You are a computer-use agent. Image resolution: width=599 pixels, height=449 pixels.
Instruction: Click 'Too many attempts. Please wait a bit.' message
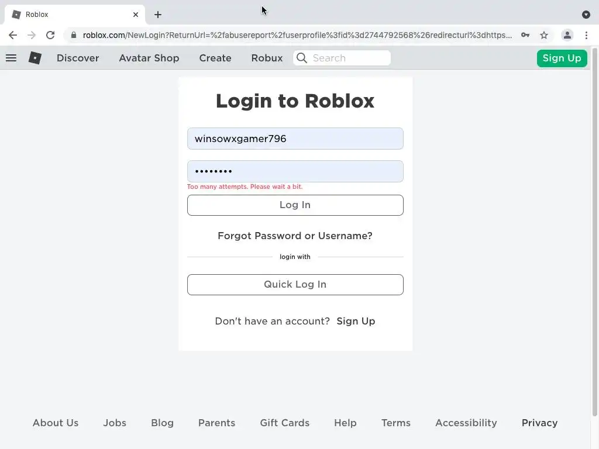(245, 186)
